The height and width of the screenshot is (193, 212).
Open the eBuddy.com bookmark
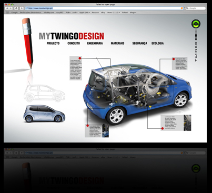click(x=49, y=13)
